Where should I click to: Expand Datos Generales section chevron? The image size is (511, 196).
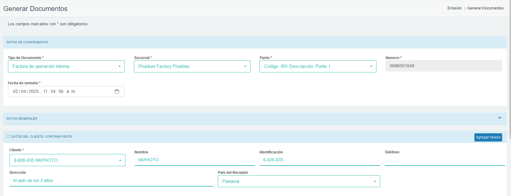500,118
